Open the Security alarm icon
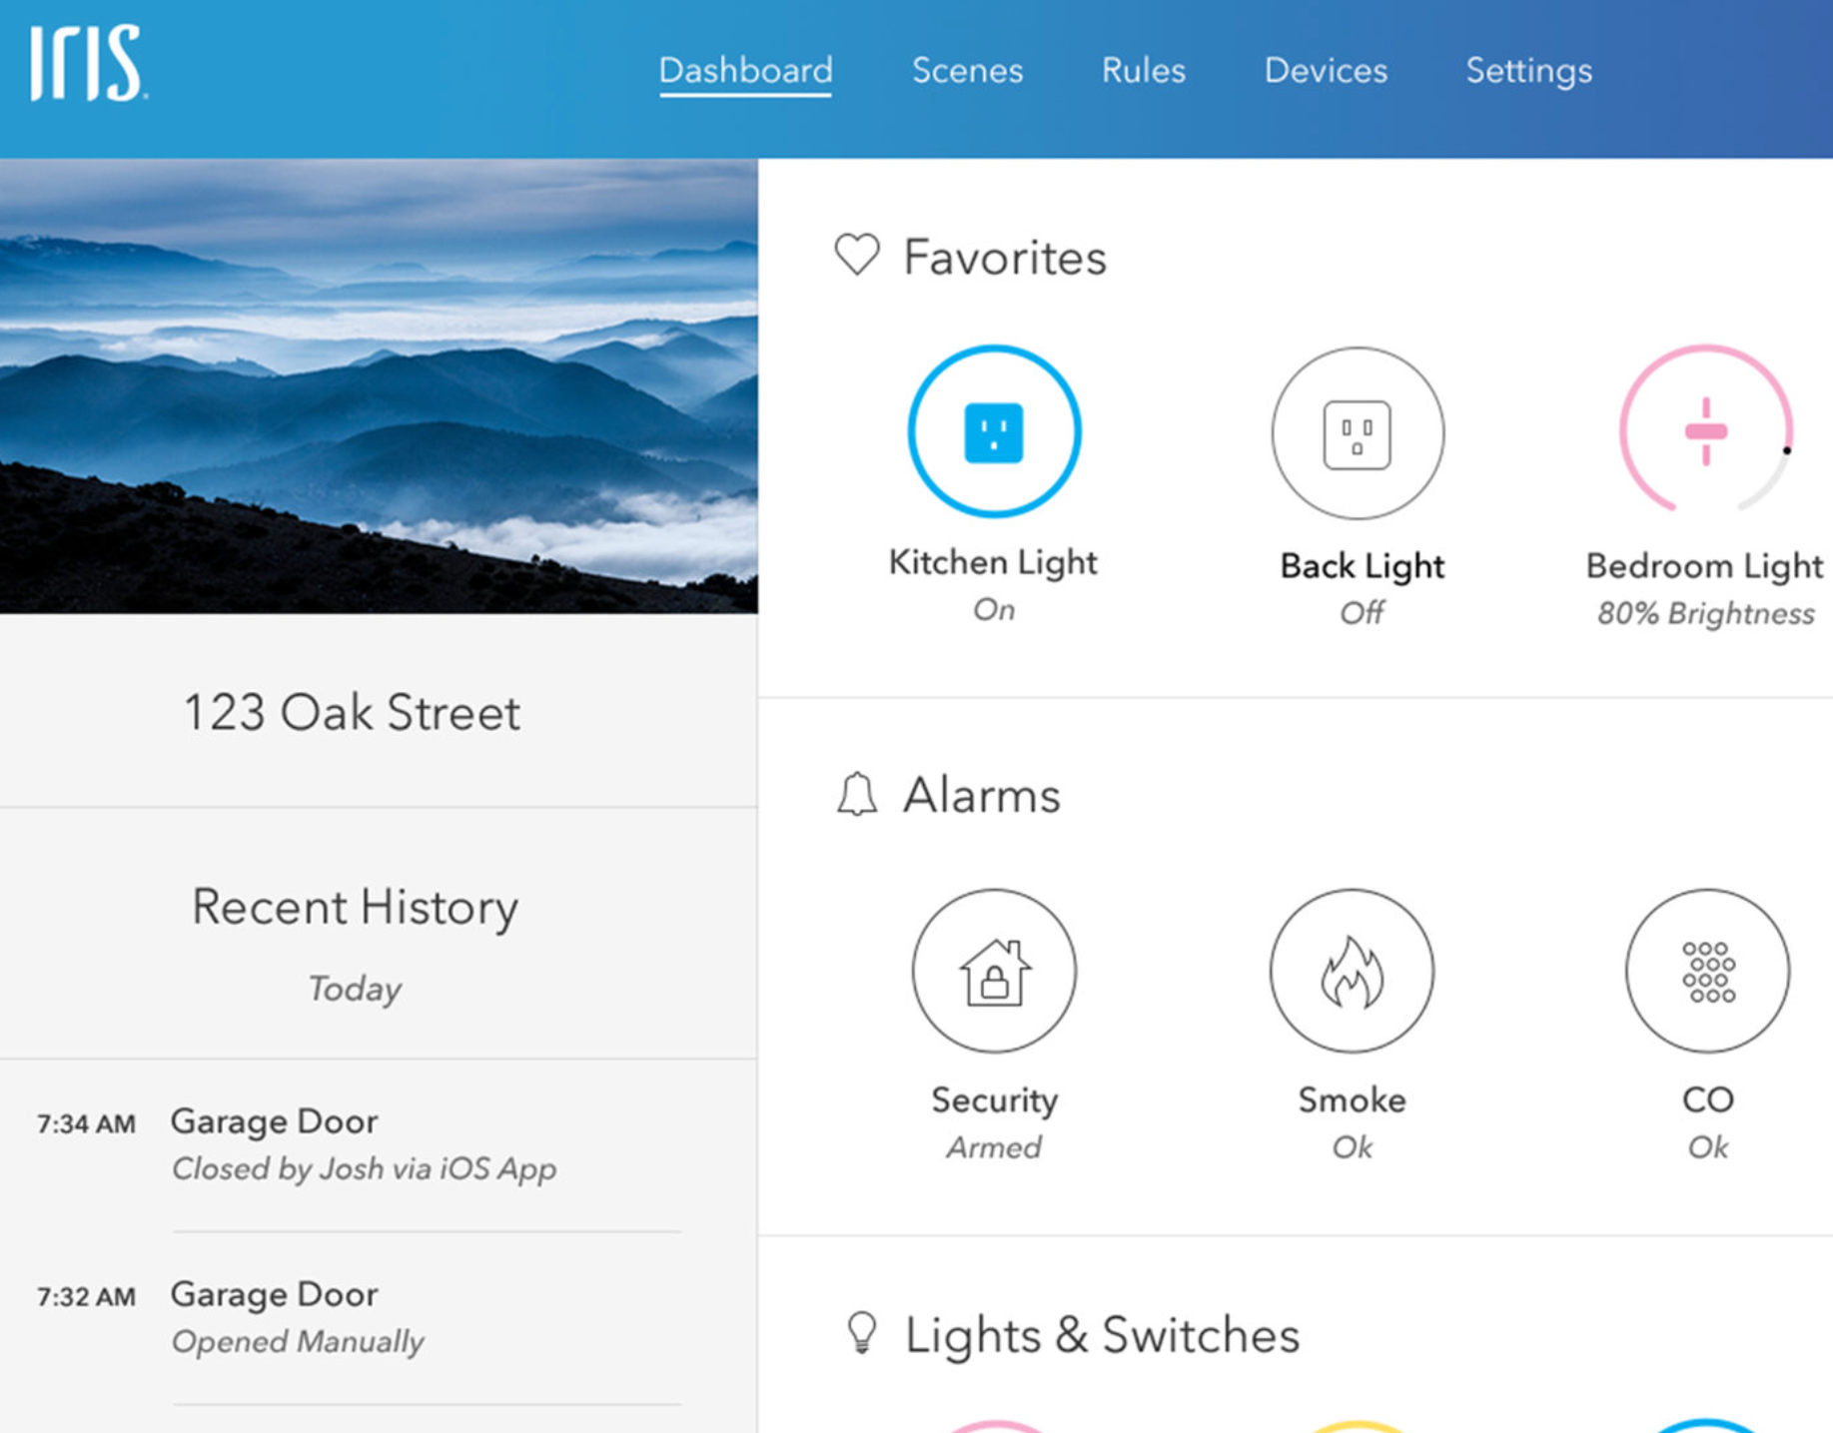Screen dimensions: 1833x1433 [994, 971]
